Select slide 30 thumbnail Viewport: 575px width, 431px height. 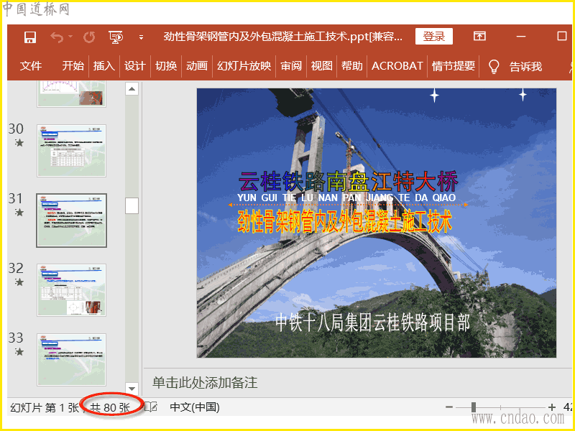point(71,151)
